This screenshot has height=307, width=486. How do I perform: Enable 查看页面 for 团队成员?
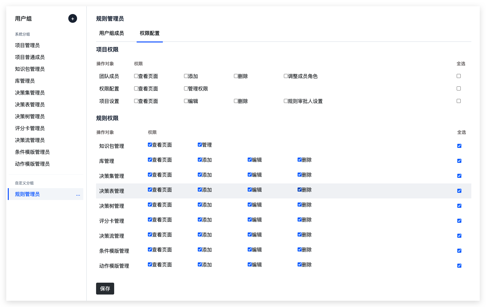[136, 76]
